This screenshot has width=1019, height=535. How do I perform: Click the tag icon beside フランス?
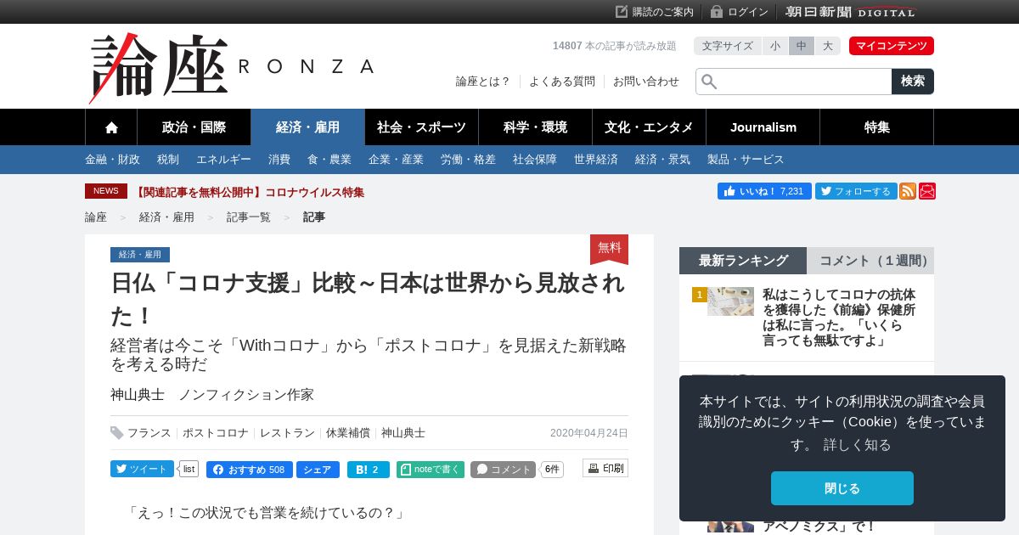(117, 433)
